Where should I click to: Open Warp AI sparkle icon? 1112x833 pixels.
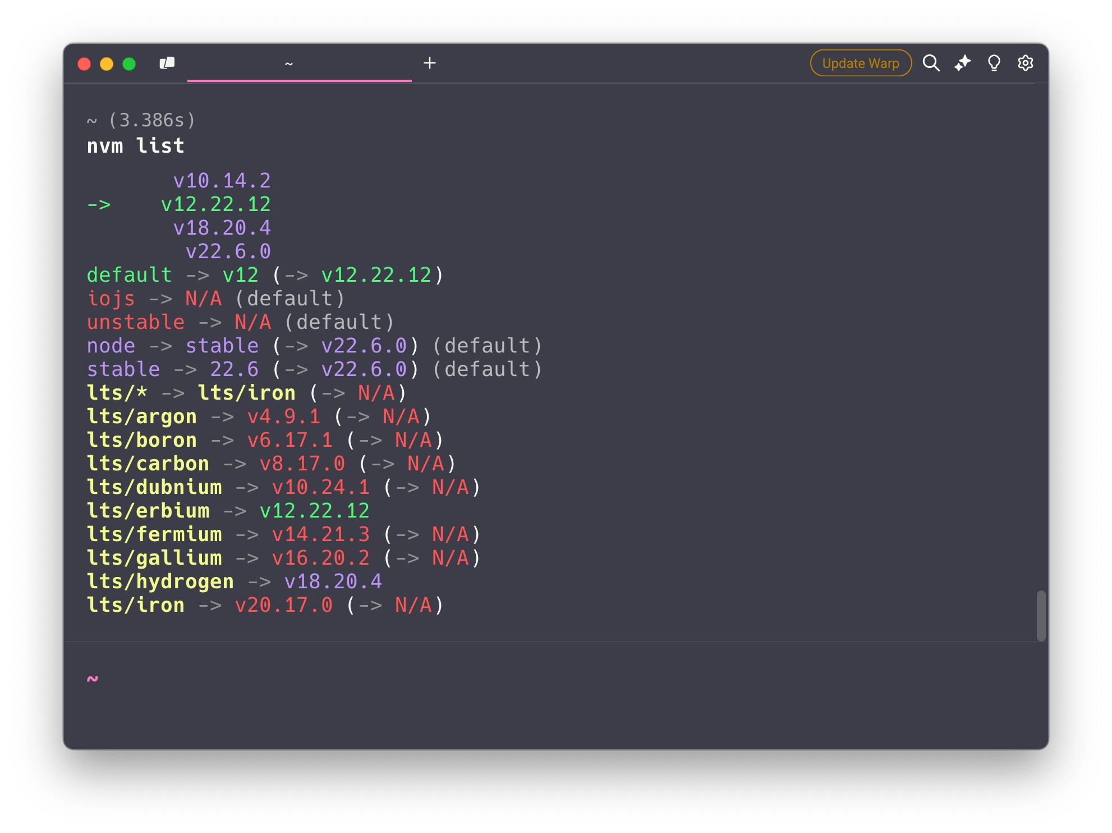coord(963,63)
